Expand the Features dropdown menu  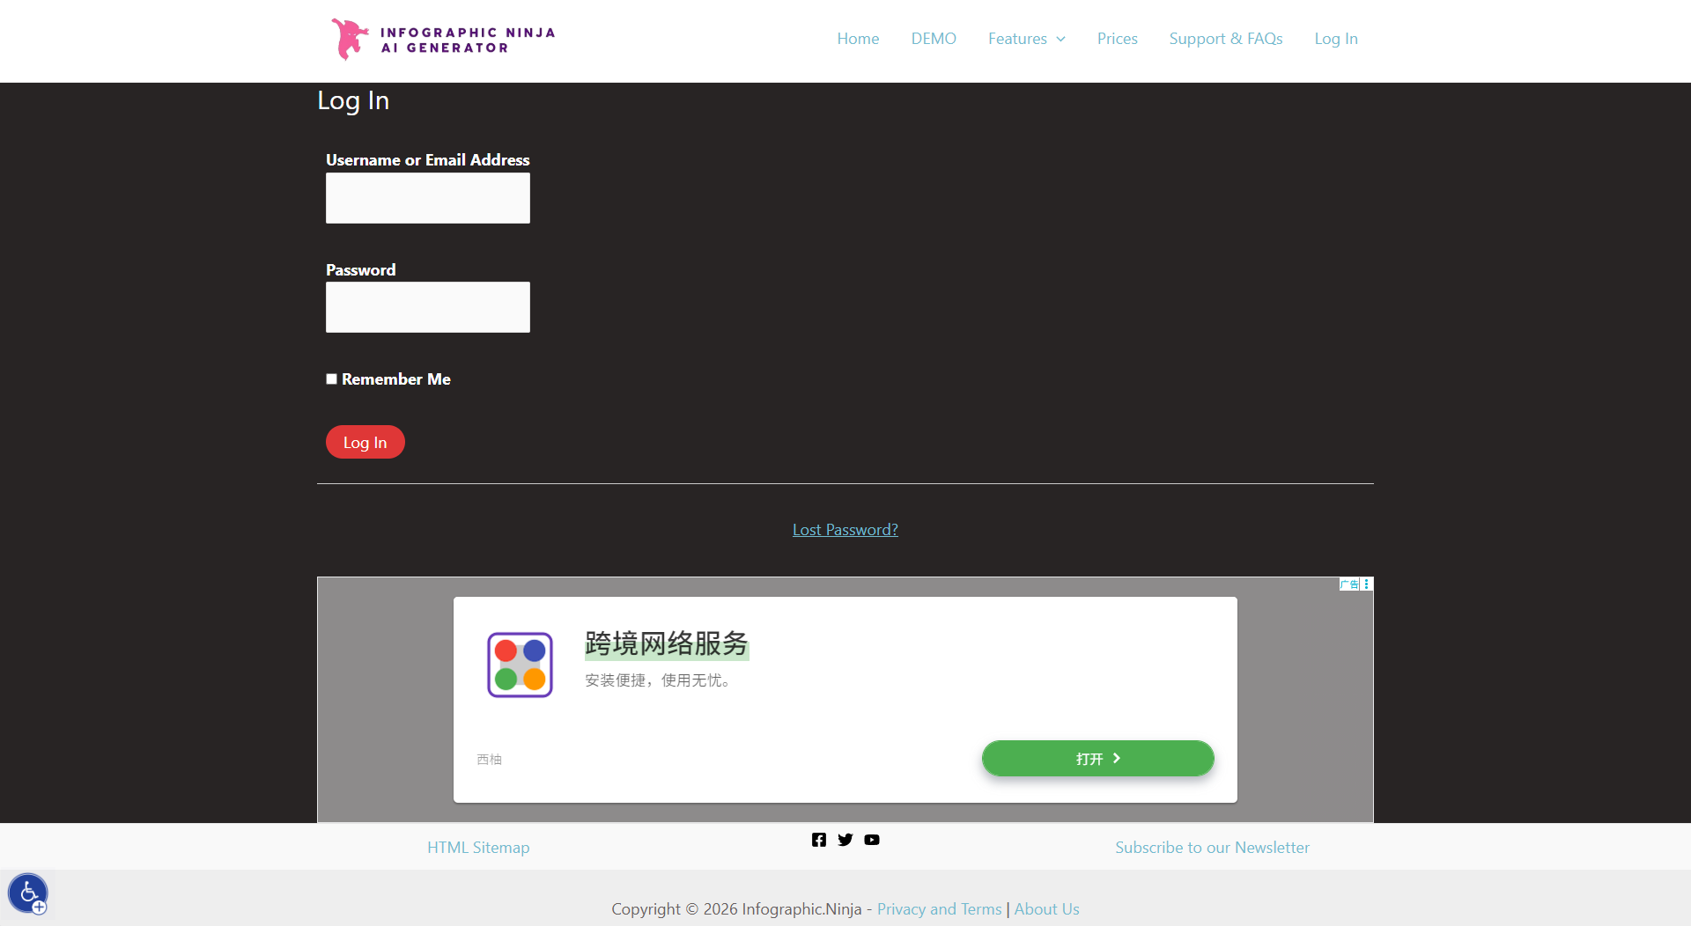click(x=1026, y=39)
